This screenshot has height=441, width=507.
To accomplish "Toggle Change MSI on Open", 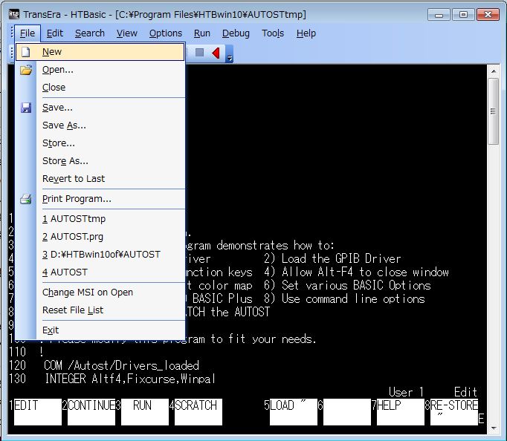I will click(x=100, y=293).
